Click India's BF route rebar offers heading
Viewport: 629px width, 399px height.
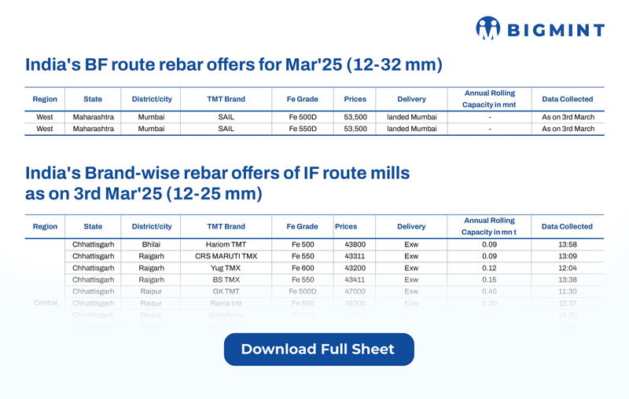click(x=234, y=64)
